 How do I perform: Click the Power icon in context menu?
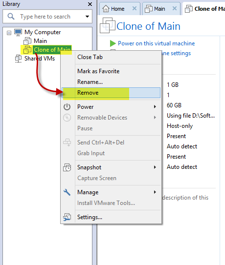[x=67, y=107]
